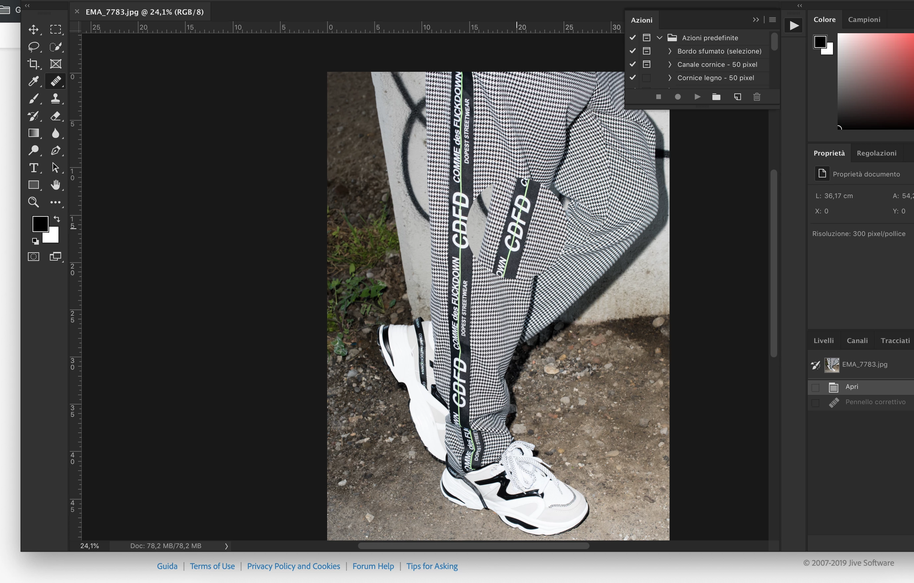Pick the Eyedropper tool
Screen dimensions: 914x583
(x=34, y=81)
